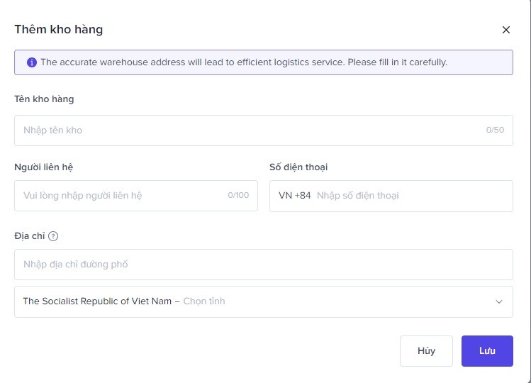Viewport: 531px width, 383px height.
Task: Click the Thêm kho hàng dialog title
Action: [59, 30]
